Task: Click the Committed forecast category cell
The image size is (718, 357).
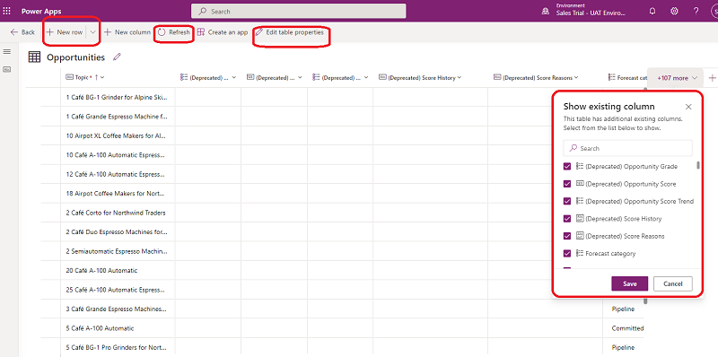Action: pos(627,328)
